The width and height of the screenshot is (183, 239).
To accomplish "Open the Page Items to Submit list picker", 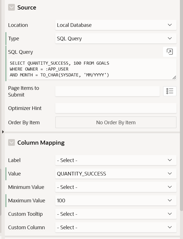I will [x=170, y=91].
